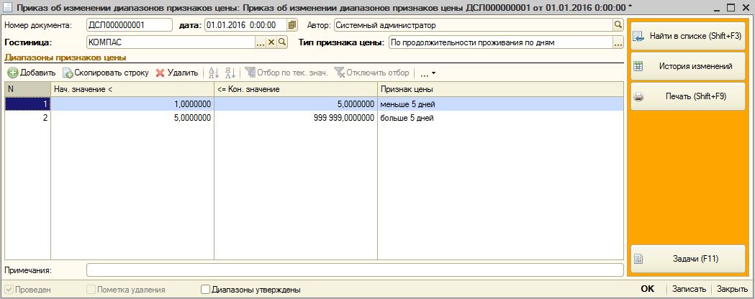
Task: Select start value cell in row 2
Action: point(132,118)
